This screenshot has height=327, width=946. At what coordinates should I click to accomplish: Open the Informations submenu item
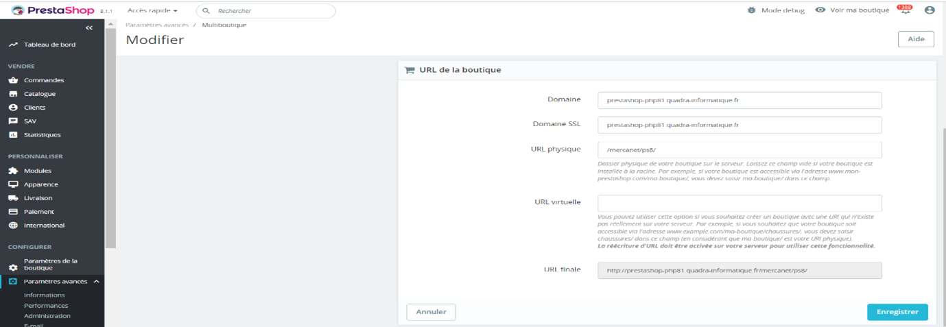point(44,295)
